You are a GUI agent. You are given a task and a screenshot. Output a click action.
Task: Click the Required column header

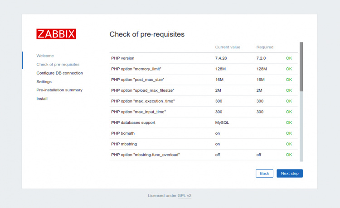tap(264, 47)
